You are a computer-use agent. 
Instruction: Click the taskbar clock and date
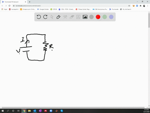[x=146, y=111]
